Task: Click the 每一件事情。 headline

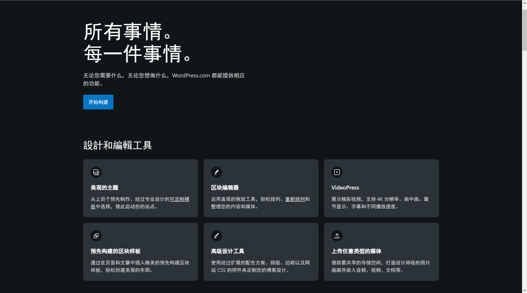Action: (138, 53)
